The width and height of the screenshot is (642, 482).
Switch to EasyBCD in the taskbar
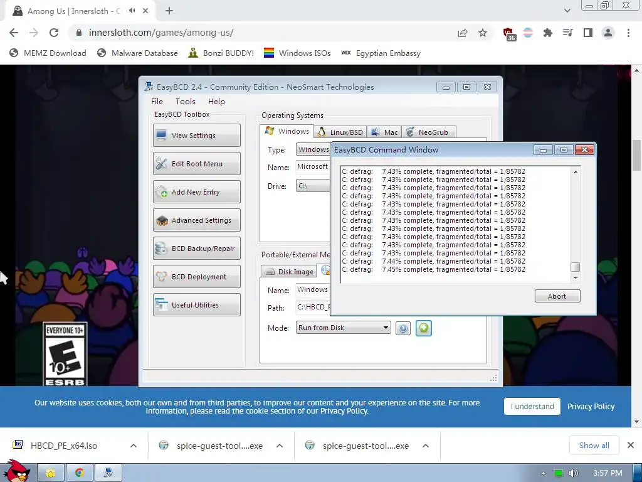pos(108,473)
